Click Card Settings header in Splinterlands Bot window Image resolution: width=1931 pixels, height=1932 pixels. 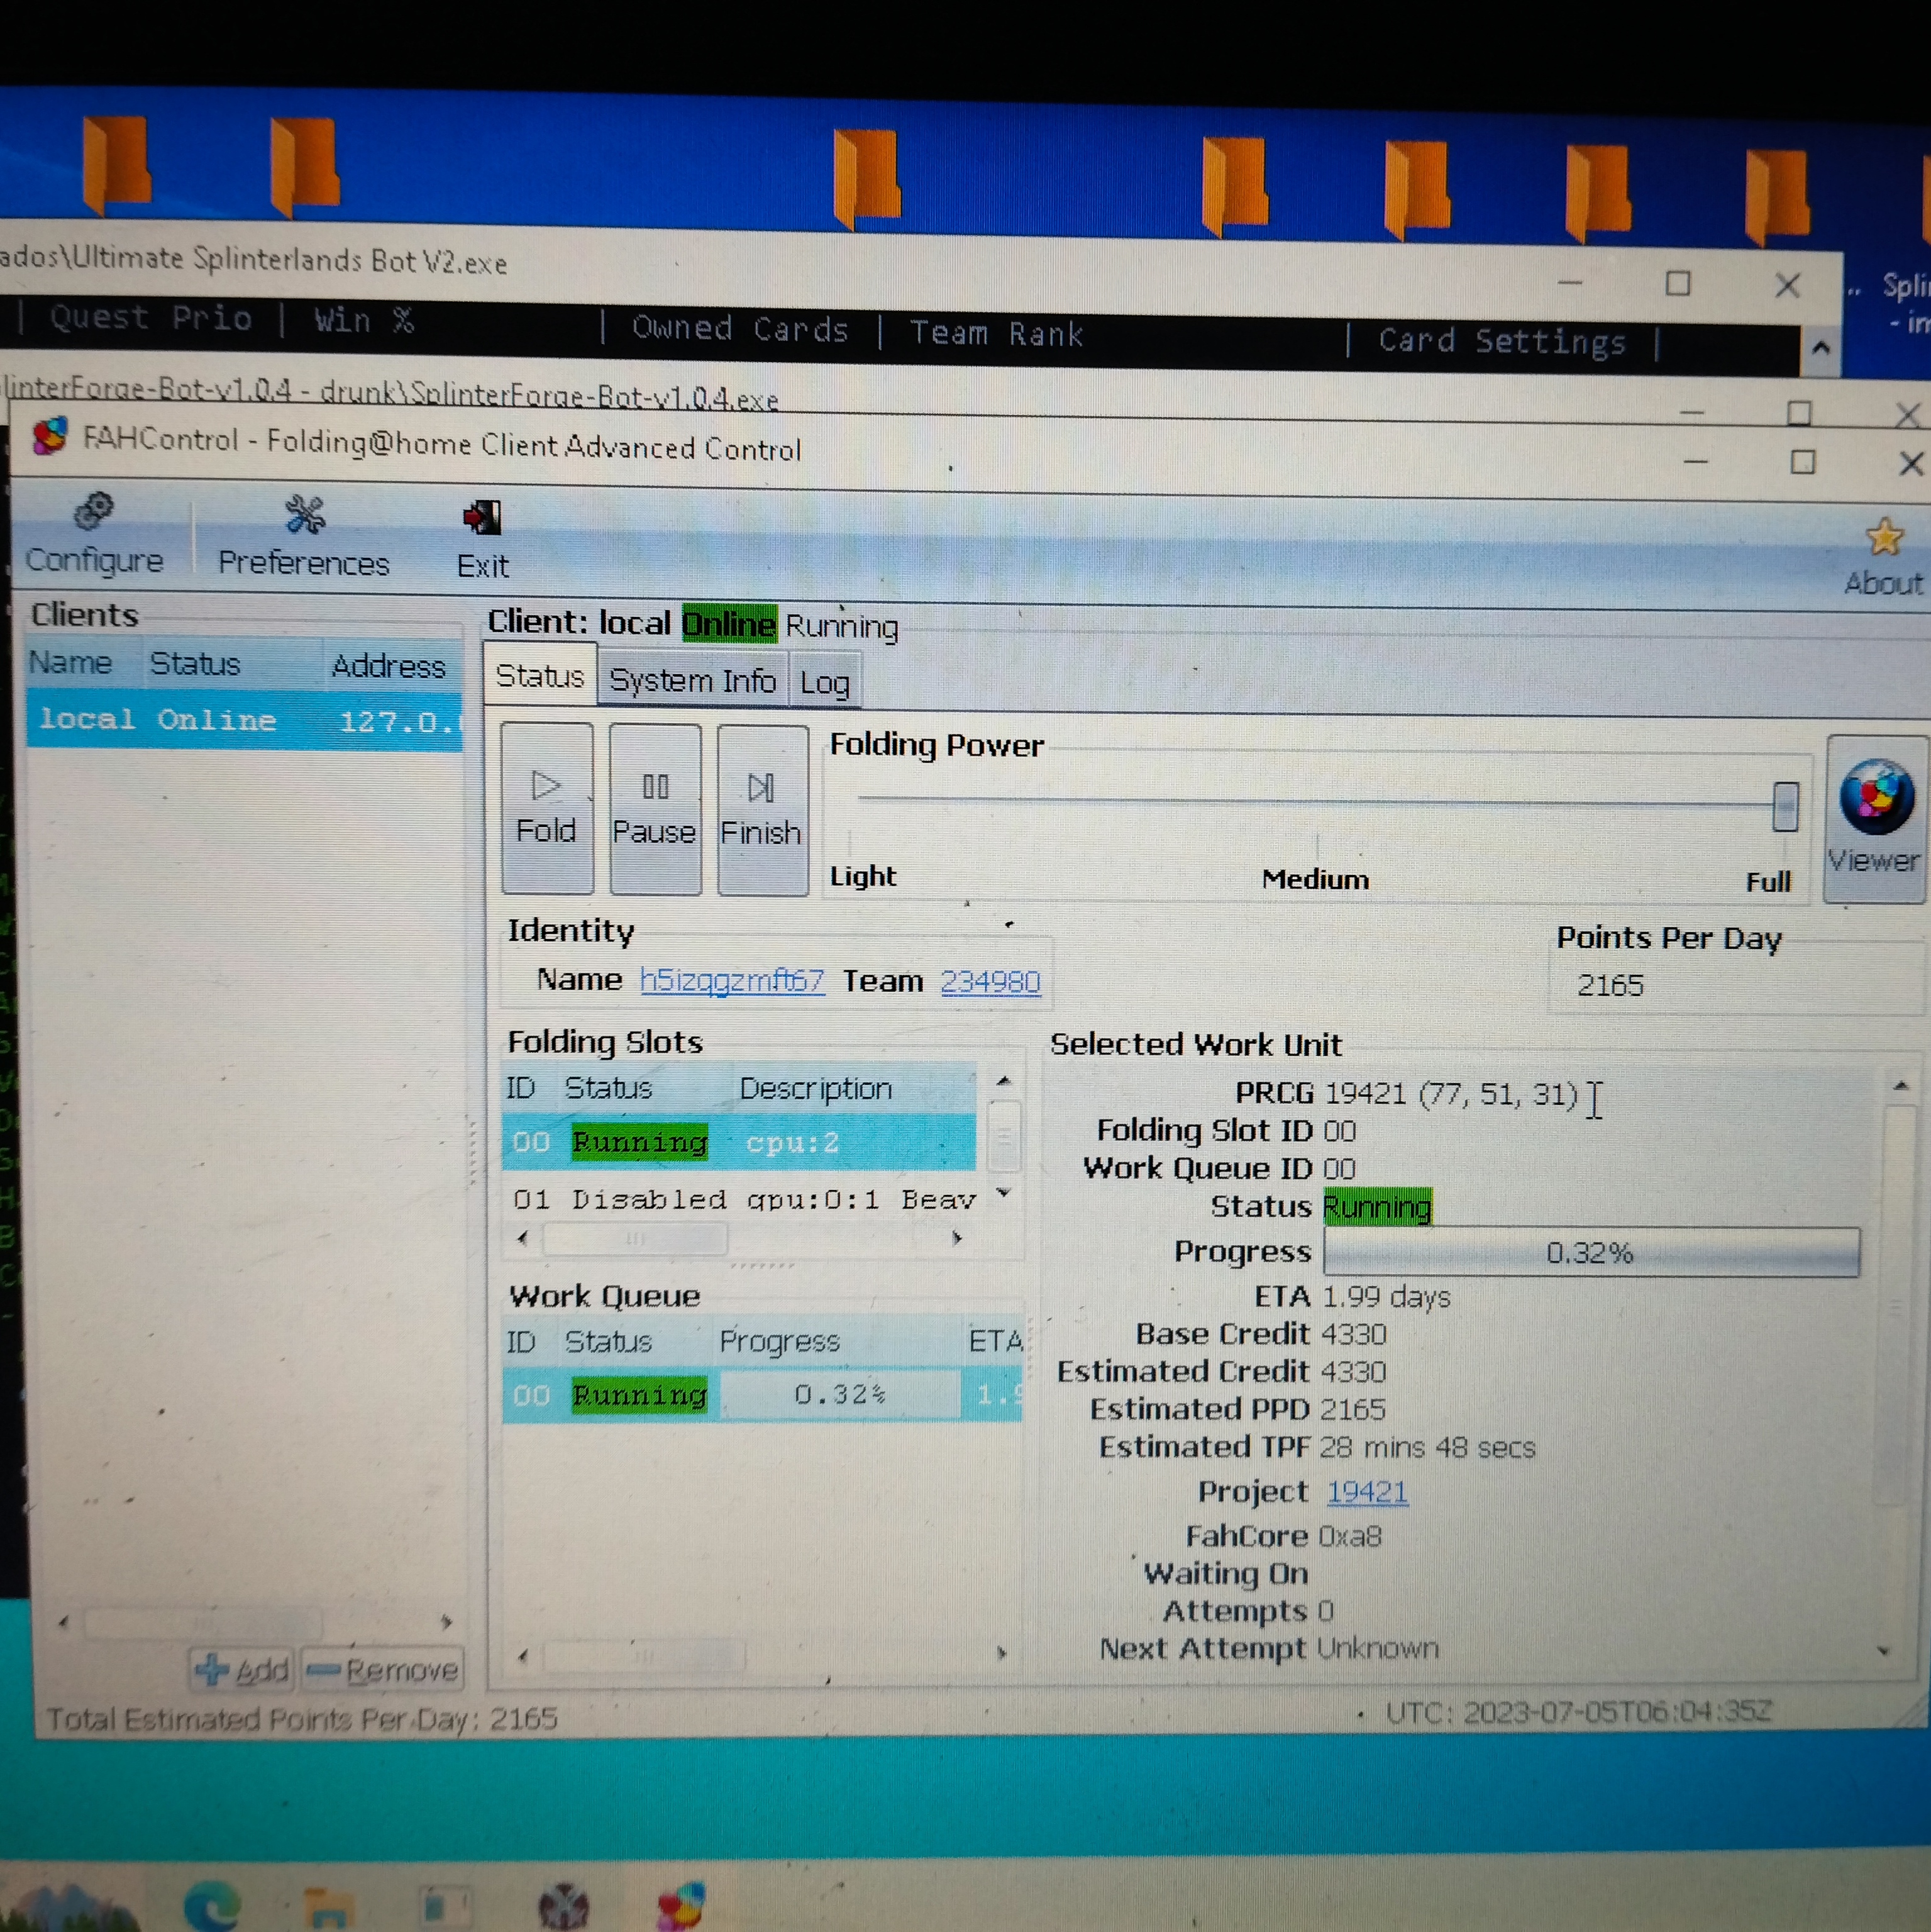coord(1502,341)
